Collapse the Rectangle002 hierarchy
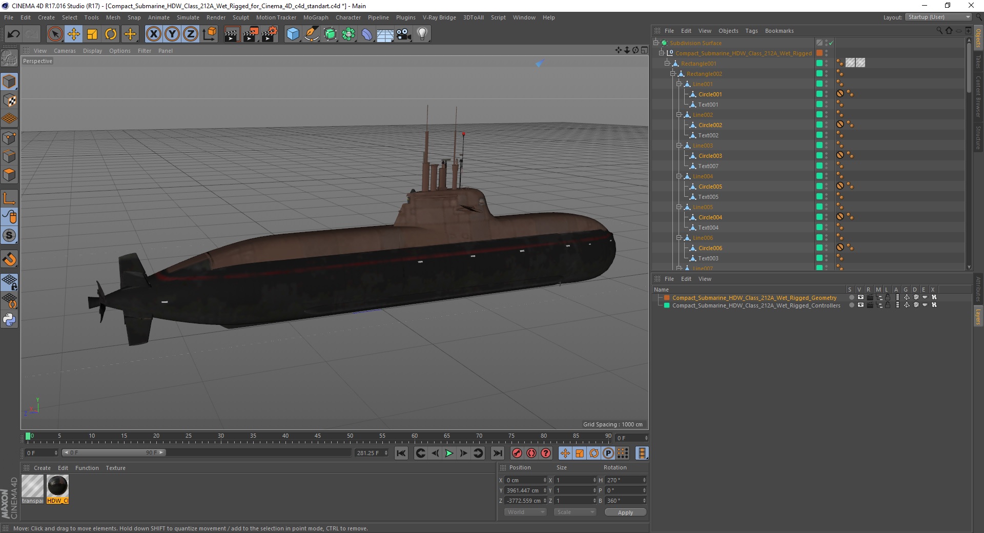Image resolution: width=984 pixels, height=533 pixels. tap(672, 74)
